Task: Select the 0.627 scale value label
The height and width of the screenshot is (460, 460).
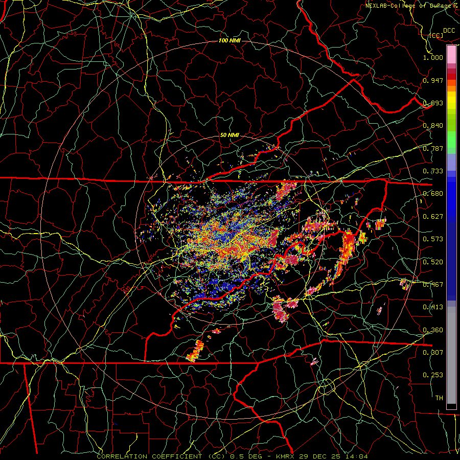Action: click(x=433, y=217)
